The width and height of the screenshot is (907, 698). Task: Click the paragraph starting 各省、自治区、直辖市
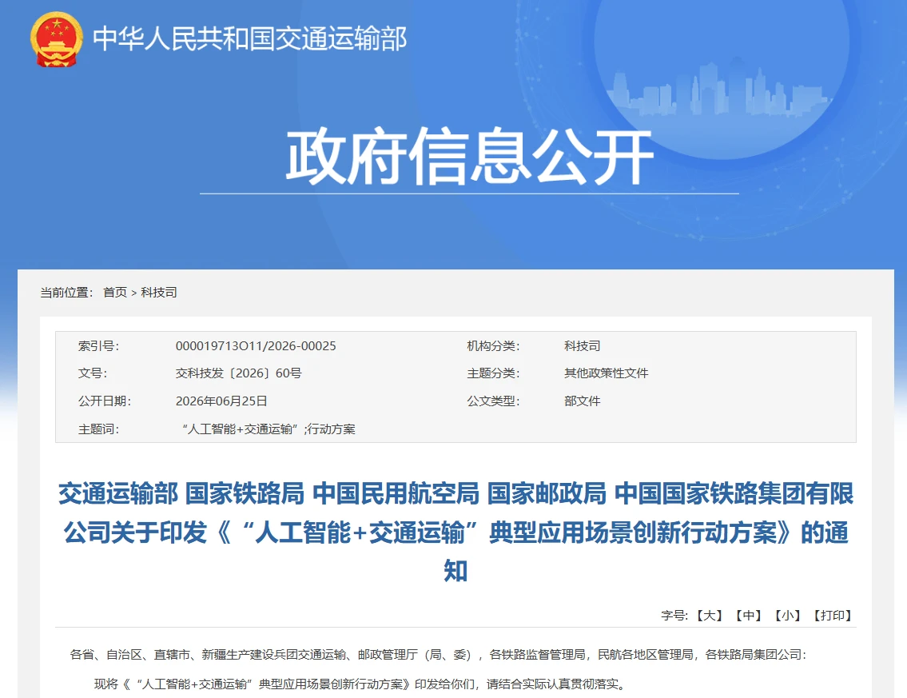tap(438, 655)
